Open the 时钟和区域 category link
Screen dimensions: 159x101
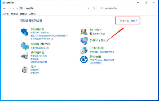(x=97, y=48)
